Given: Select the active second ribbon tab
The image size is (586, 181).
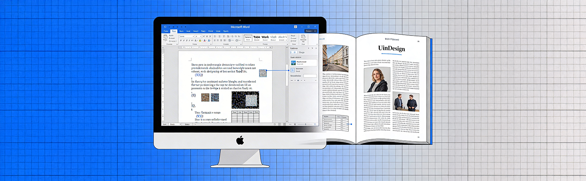Looking at the screenshot, I should 173,31.
